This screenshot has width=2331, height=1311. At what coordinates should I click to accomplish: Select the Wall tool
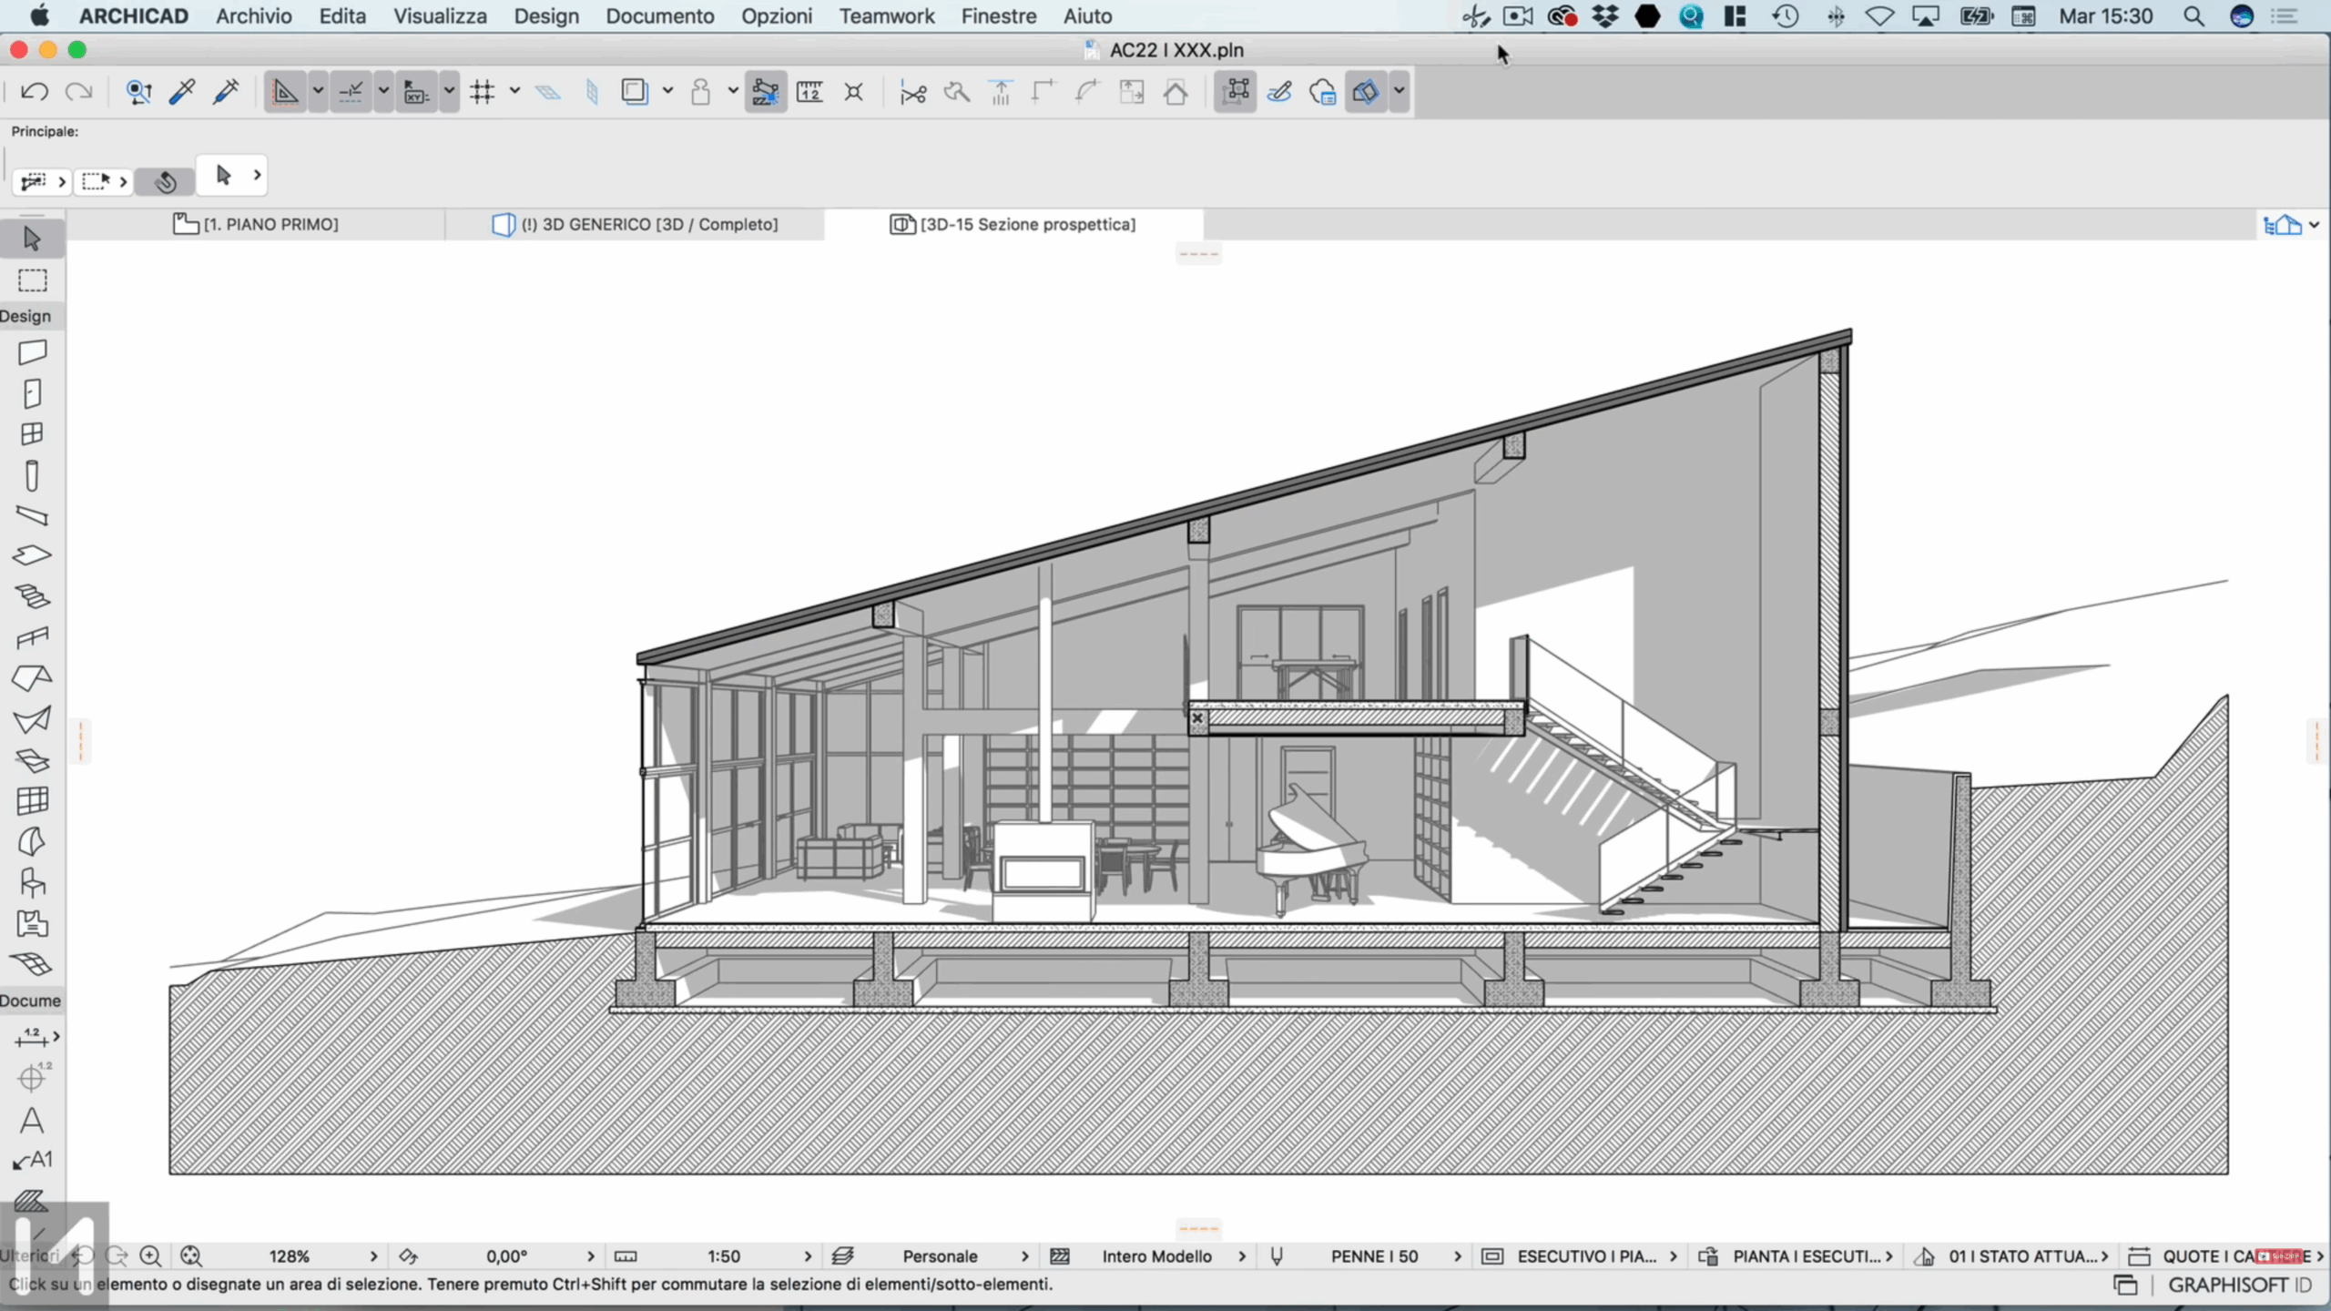[x=32, y=352]
